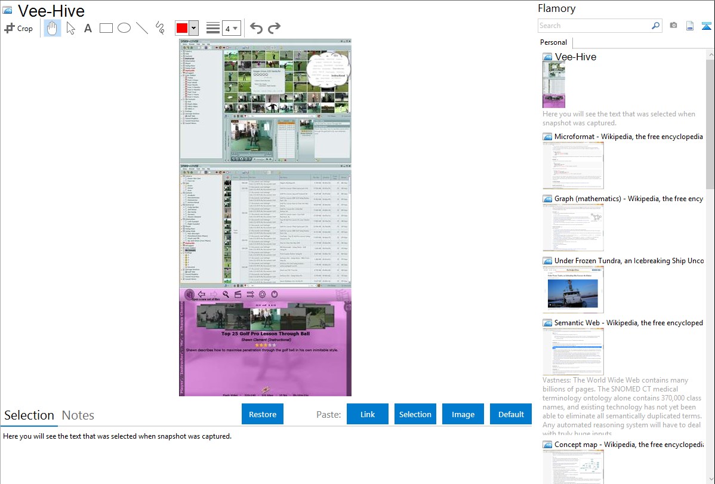Pick the ellipse drawing tool
Image resolution: width=715 pixels, height=484 pixels.
(x=124, y=28)
